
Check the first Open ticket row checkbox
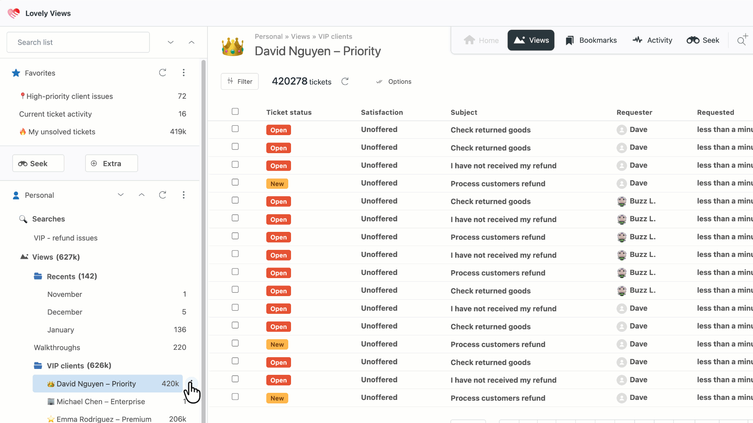click(235, 129)
